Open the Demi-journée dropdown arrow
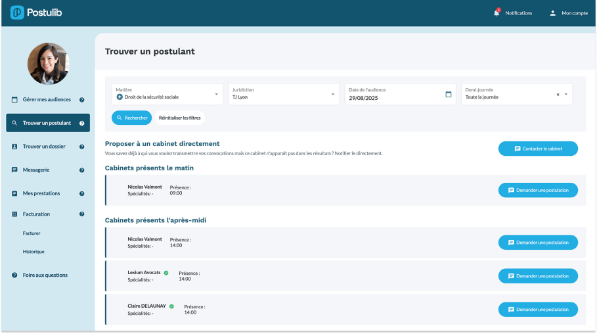 [x=566, y=95]
